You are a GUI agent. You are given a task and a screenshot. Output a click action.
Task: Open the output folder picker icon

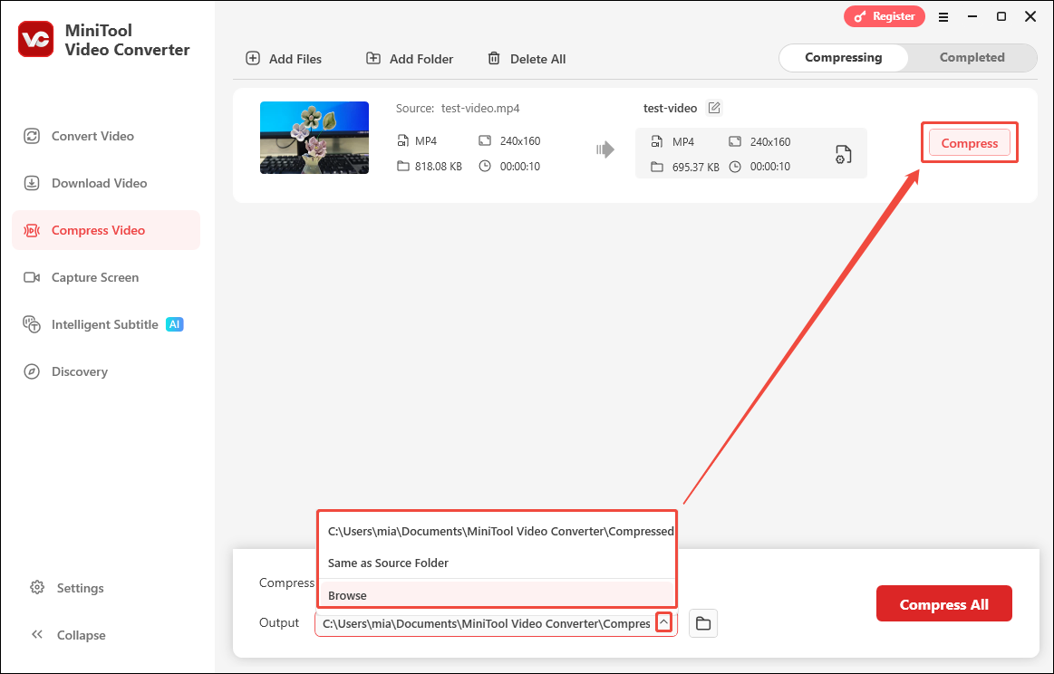[702, 622]
